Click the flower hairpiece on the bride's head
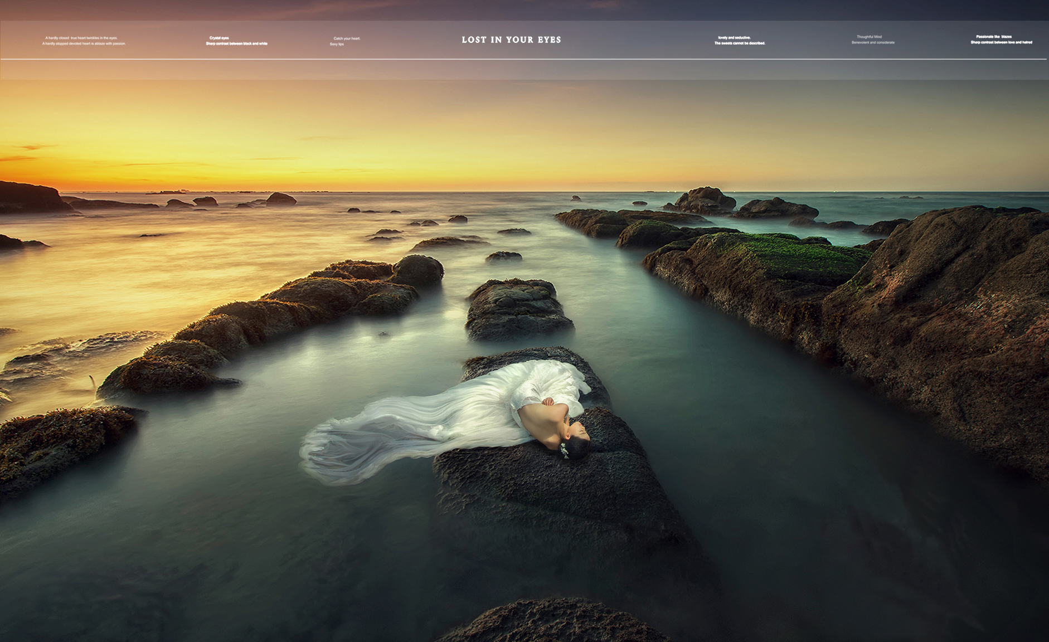 pyautogui.click(x=564, y=450)
